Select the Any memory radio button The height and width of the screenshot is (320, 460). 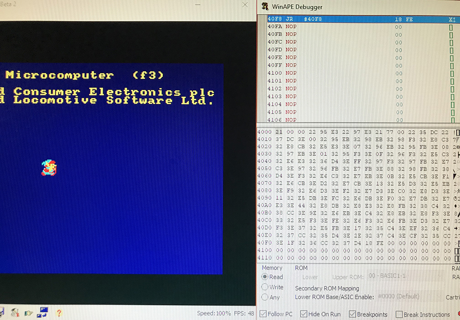265,297
